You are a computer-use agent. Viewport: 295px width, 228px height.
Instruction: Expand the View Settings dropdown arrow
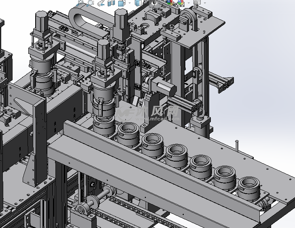(x=205, y=3)
